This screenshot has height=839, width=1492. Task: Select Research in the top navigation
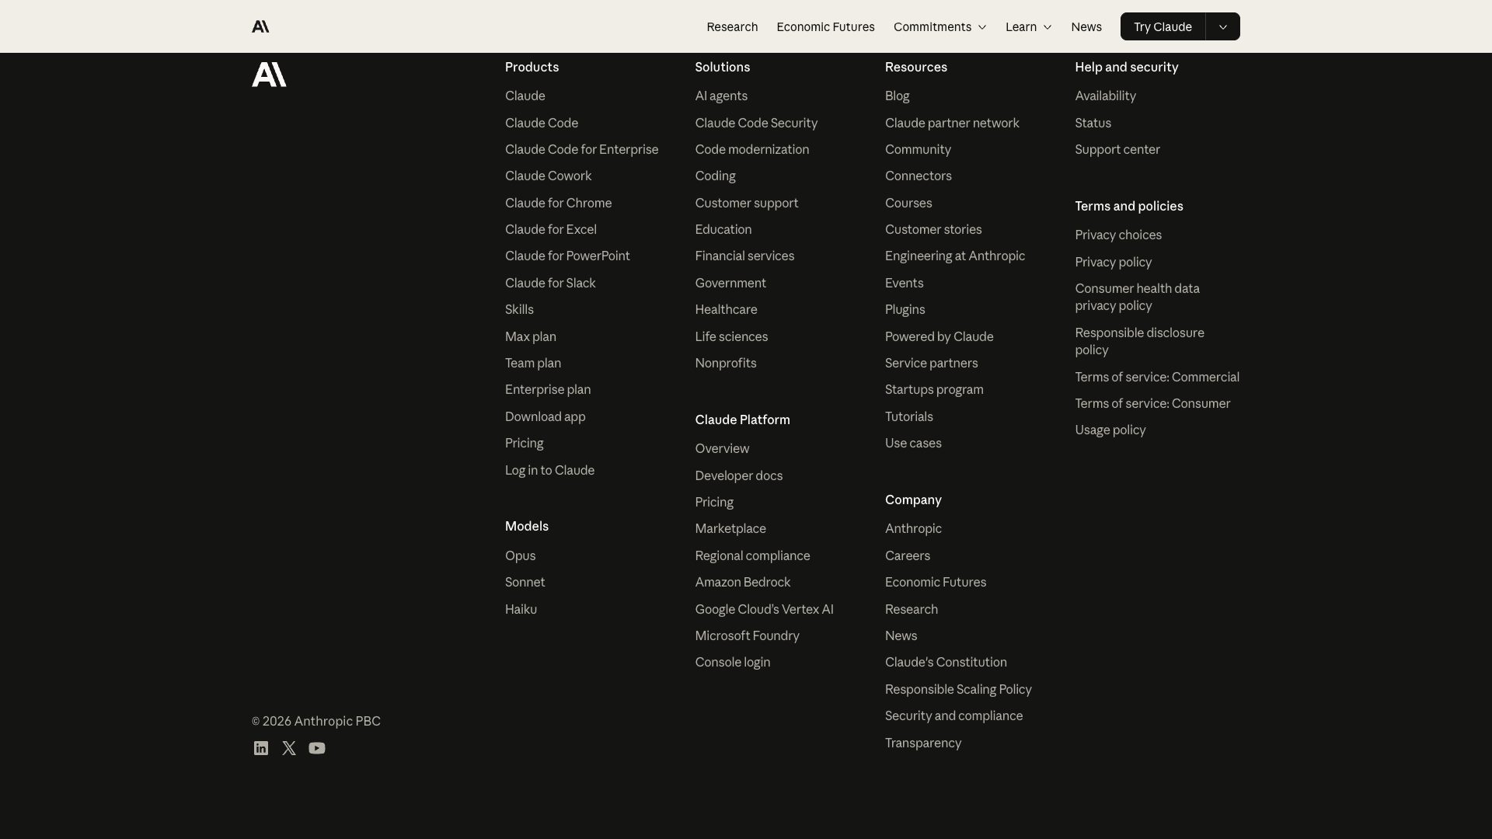(x=732, y=26)
